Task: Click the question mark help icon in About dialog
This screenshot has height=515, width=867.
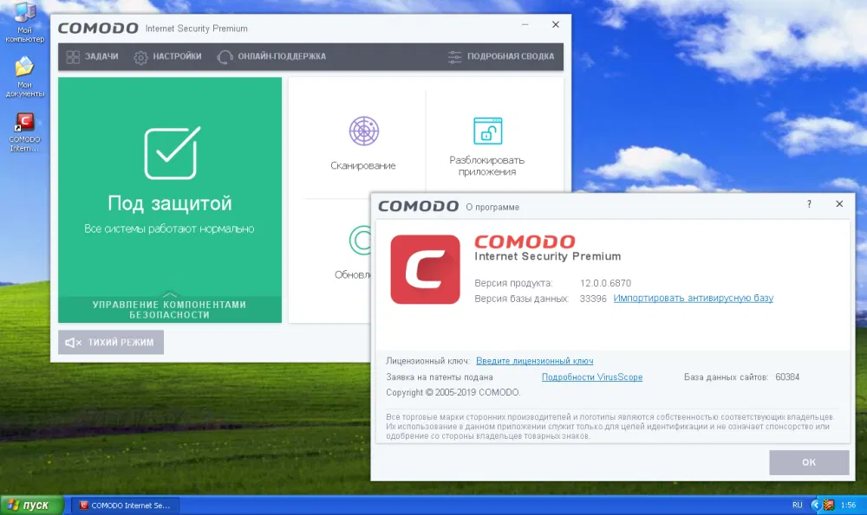Action: coord(809,204)
